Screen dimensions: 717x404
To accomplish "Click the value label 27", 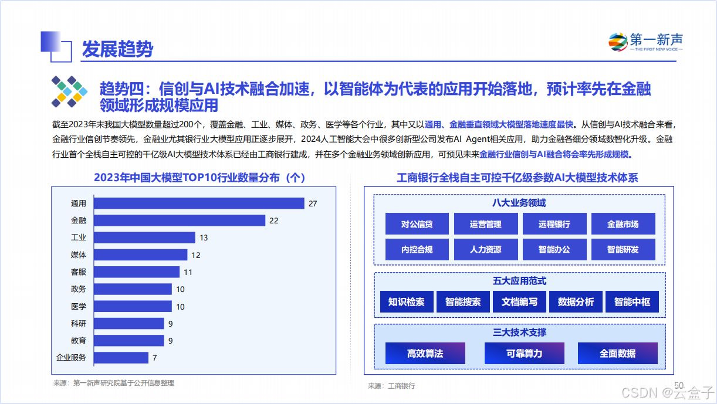I will click(x=313, y=203).
